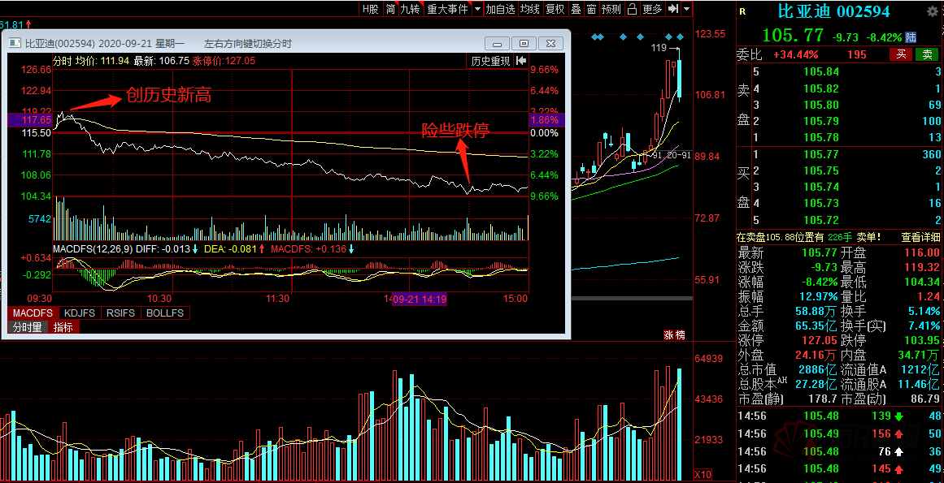Click the 市盈(静) 178.7 value
The width and height of the screenshot is (944, 483).
click(823, 399)
